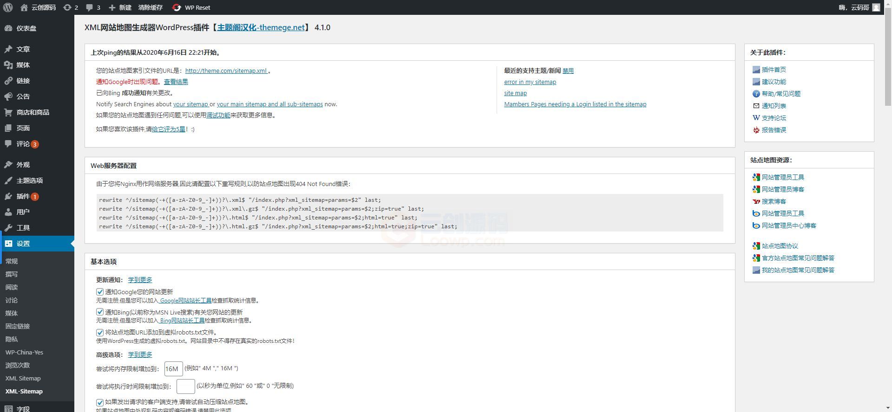Open 'Members Pages needing a Login' link
This screenshot has height=412, width=892.
tap(575, 104)
